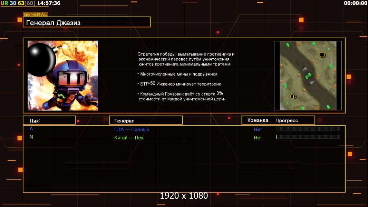Image resolution: width=368 pixels, height=207 pixels.
Task: Click the 'Командный Грузовик' description line
Action: coord(181,96)
